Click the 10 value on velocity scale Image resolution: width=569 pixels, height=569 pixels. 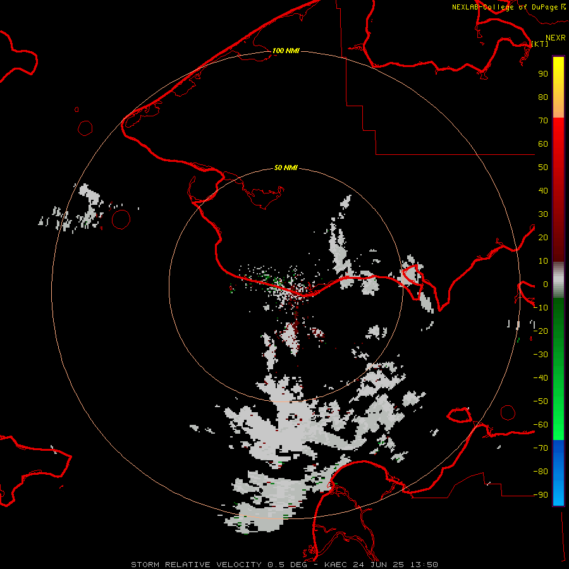[543, 261]
